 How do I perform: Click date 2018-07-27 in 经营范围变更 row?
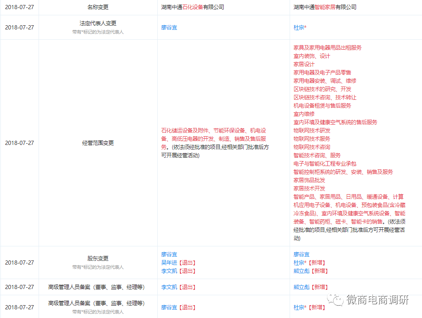tap(20, 143)
